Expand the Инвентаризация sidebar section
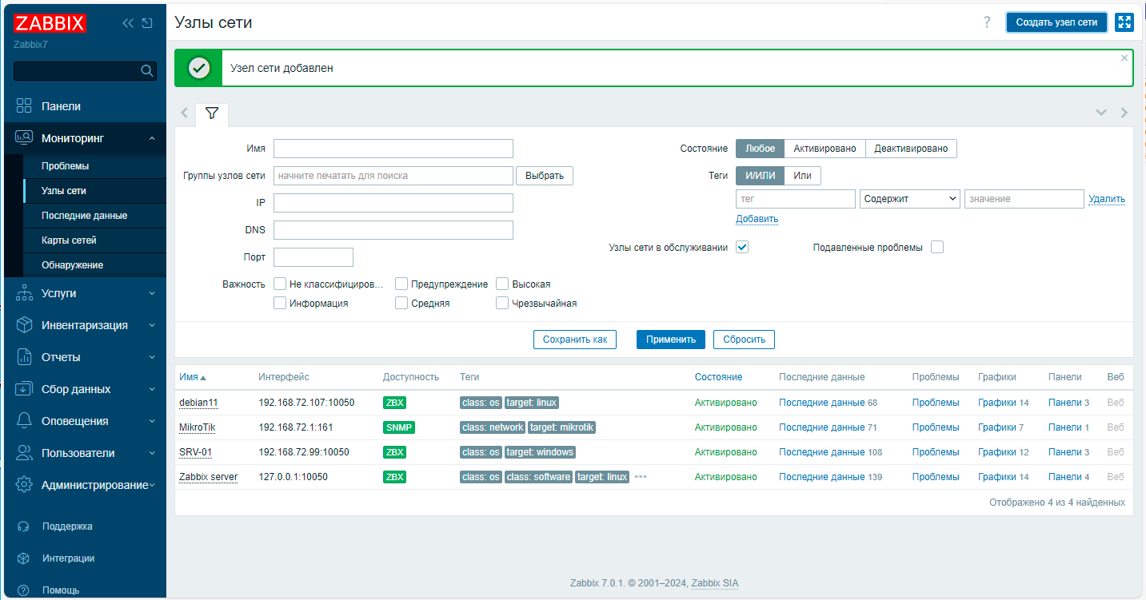The width and height of the screenshot is (1146, 600). point(84,325)
